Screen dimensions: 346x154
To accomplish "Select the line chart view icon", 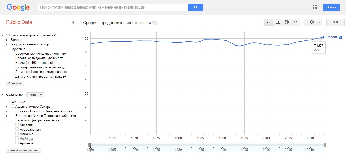I will (268, 22).
